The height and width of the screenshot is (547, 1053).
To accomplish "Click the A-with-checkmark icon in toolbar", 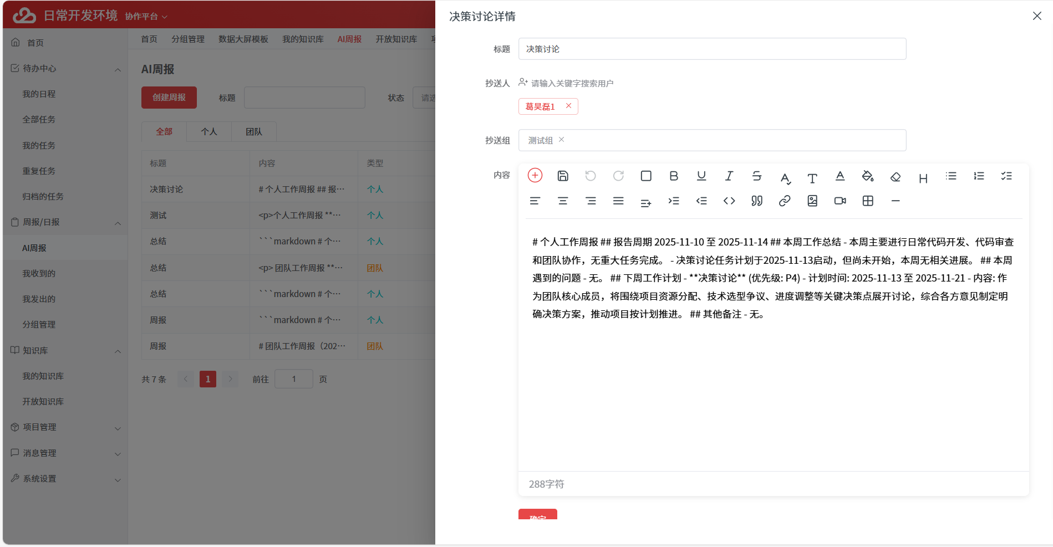I will coord(785,178).
